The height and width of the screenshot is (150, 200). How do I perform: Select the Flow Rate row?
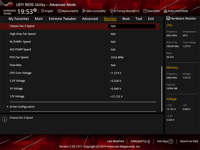click(80, 65)
